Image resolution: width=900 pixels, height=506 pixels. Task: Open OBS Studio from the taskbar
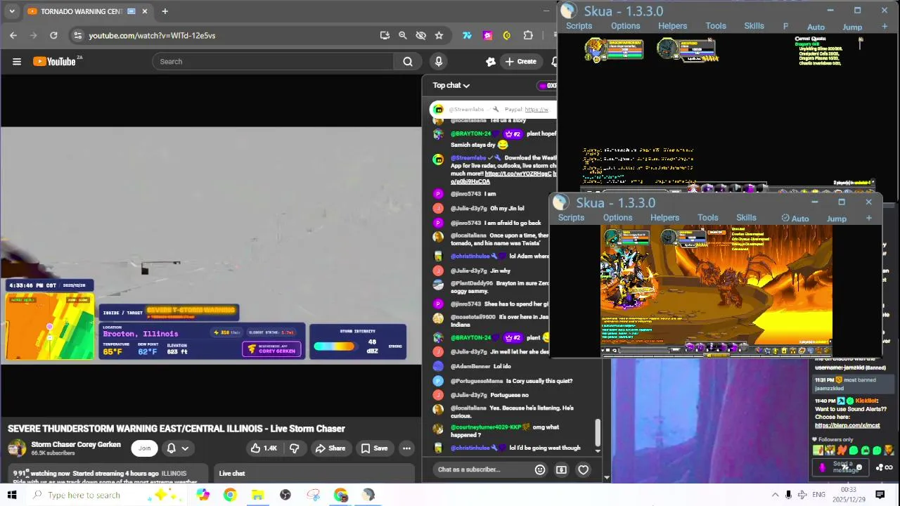[285, 495]
